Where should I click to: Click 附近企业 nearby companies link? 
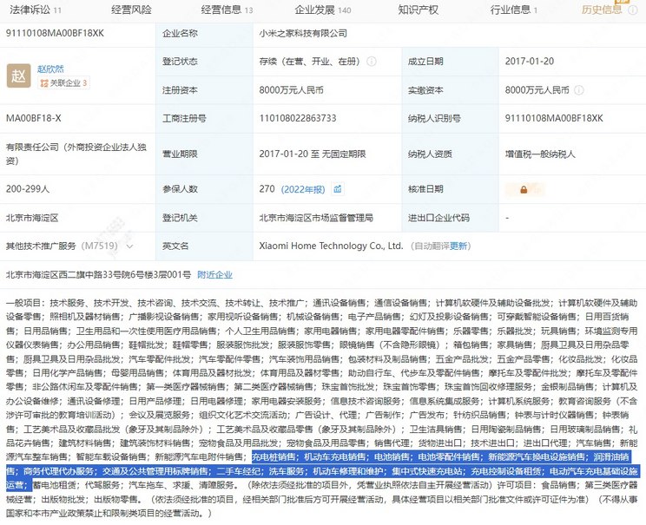coord(214,275)
